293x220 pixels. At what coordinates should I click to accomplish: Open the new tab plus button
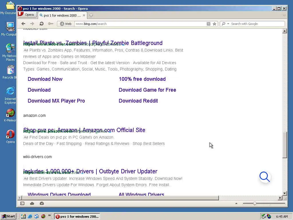tap(91, 15)
